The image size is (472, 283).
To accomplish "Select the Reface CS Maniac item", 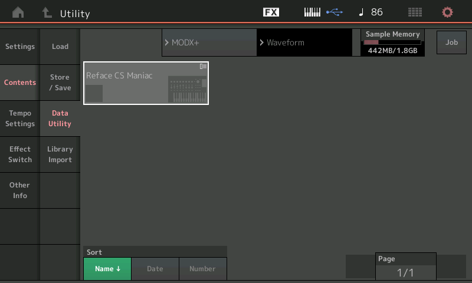I will point(146,83).
